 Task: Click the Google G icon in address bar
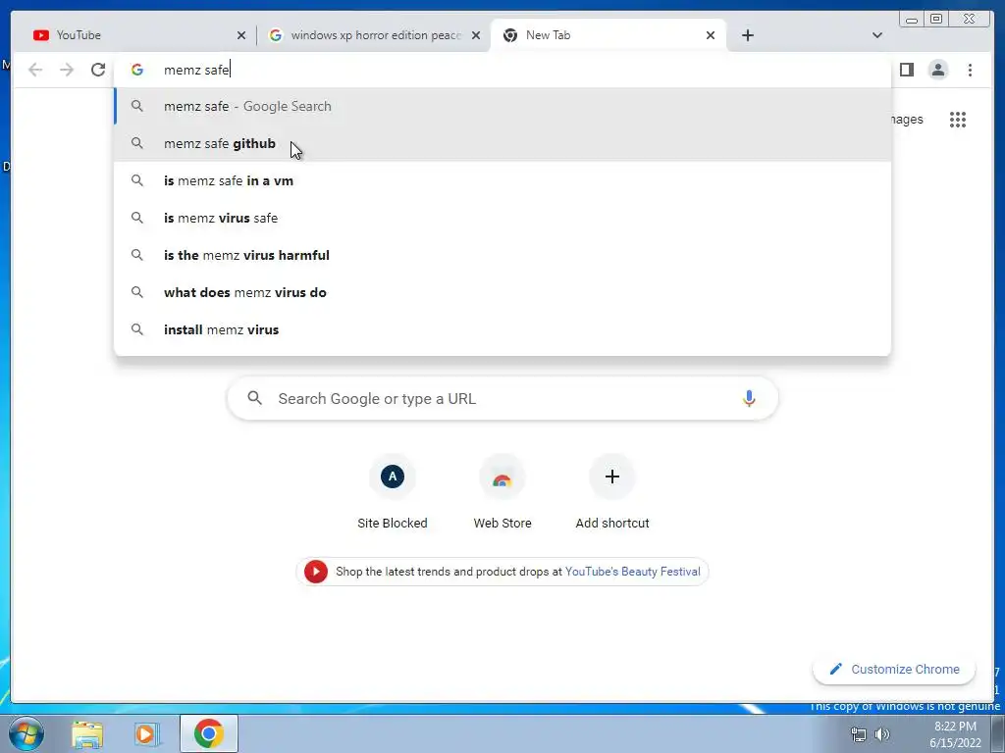(137, 70)
